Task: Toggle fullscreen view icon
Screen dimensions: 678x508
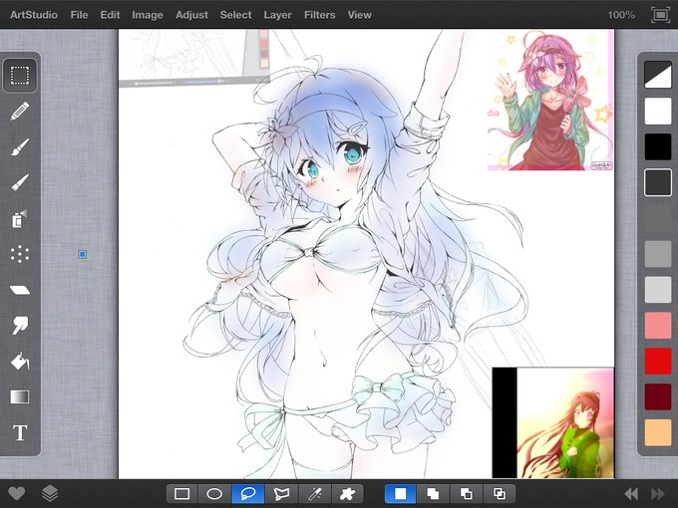Action: 660,15
